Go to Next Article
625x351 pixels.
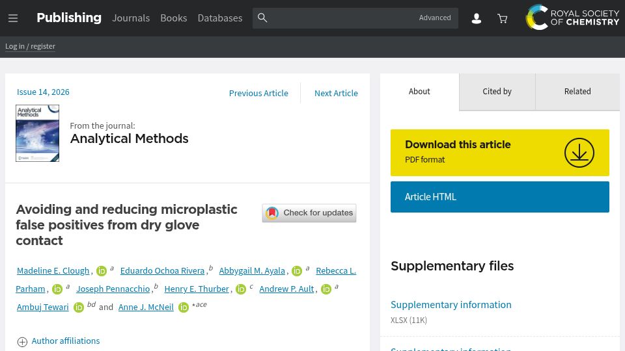point(336,93)
